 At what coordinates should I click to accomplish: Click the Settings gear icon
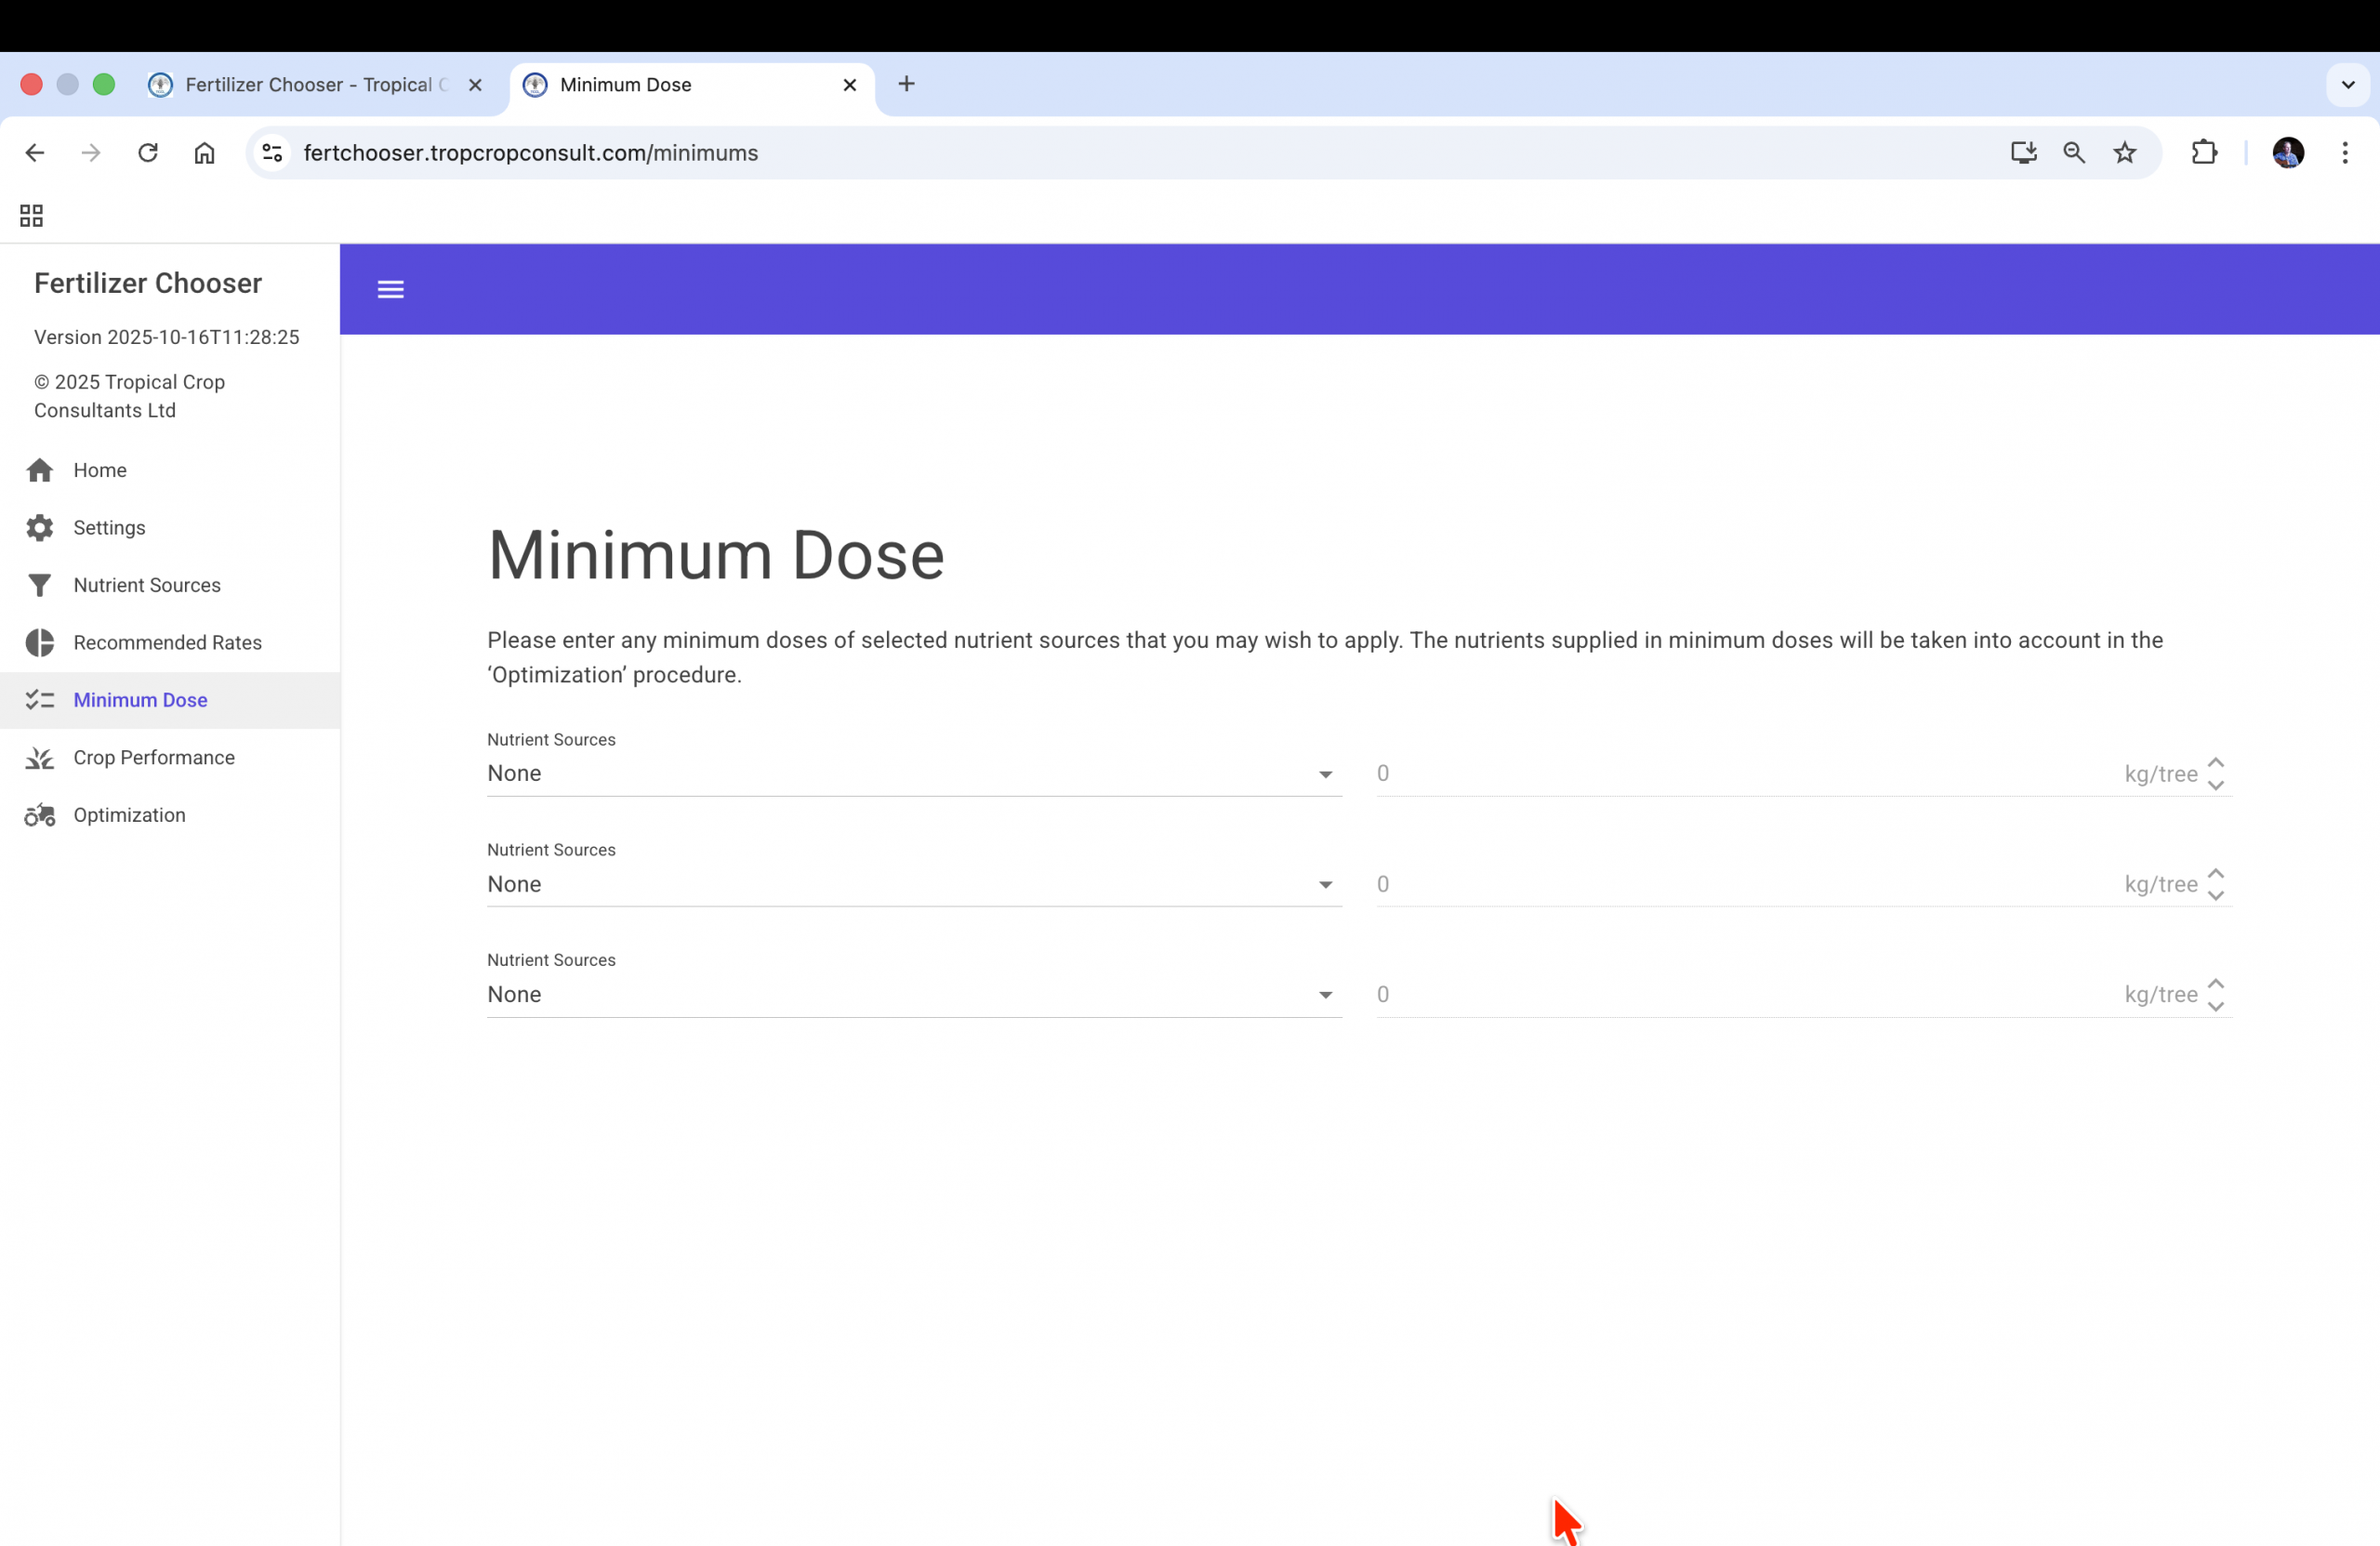pyautogui.click(x=40, y=528)
